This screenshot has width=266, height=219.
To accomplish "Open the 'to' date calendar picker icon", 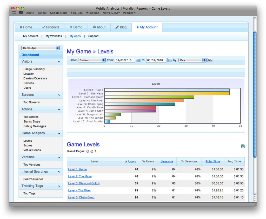I will [170, 60].
